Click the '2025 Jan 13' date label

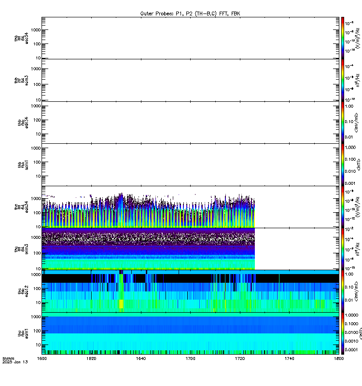[x=15, y=362]
